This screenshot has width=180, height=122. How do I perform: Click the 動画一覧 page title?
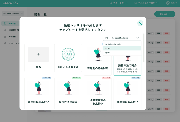pyautogui.click(x=41, y=14)
